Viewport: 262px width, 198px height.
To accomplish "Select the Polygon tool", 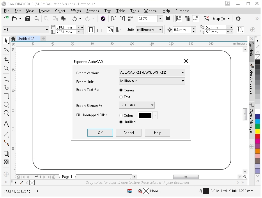I will pos(6,113).
